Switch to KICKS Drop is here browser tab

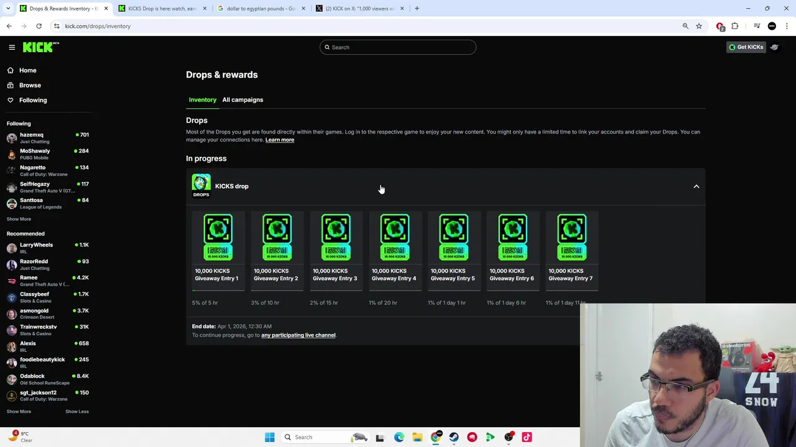point(162,9)
